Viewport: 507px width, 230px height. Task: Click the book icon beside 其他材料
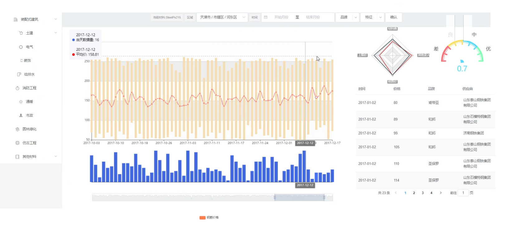[17, 157]
